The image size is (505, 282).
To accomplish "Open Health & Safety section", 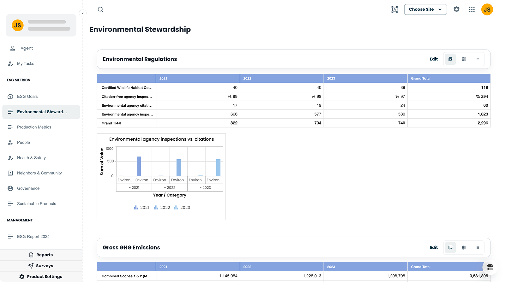I will [x=31, y=158].
